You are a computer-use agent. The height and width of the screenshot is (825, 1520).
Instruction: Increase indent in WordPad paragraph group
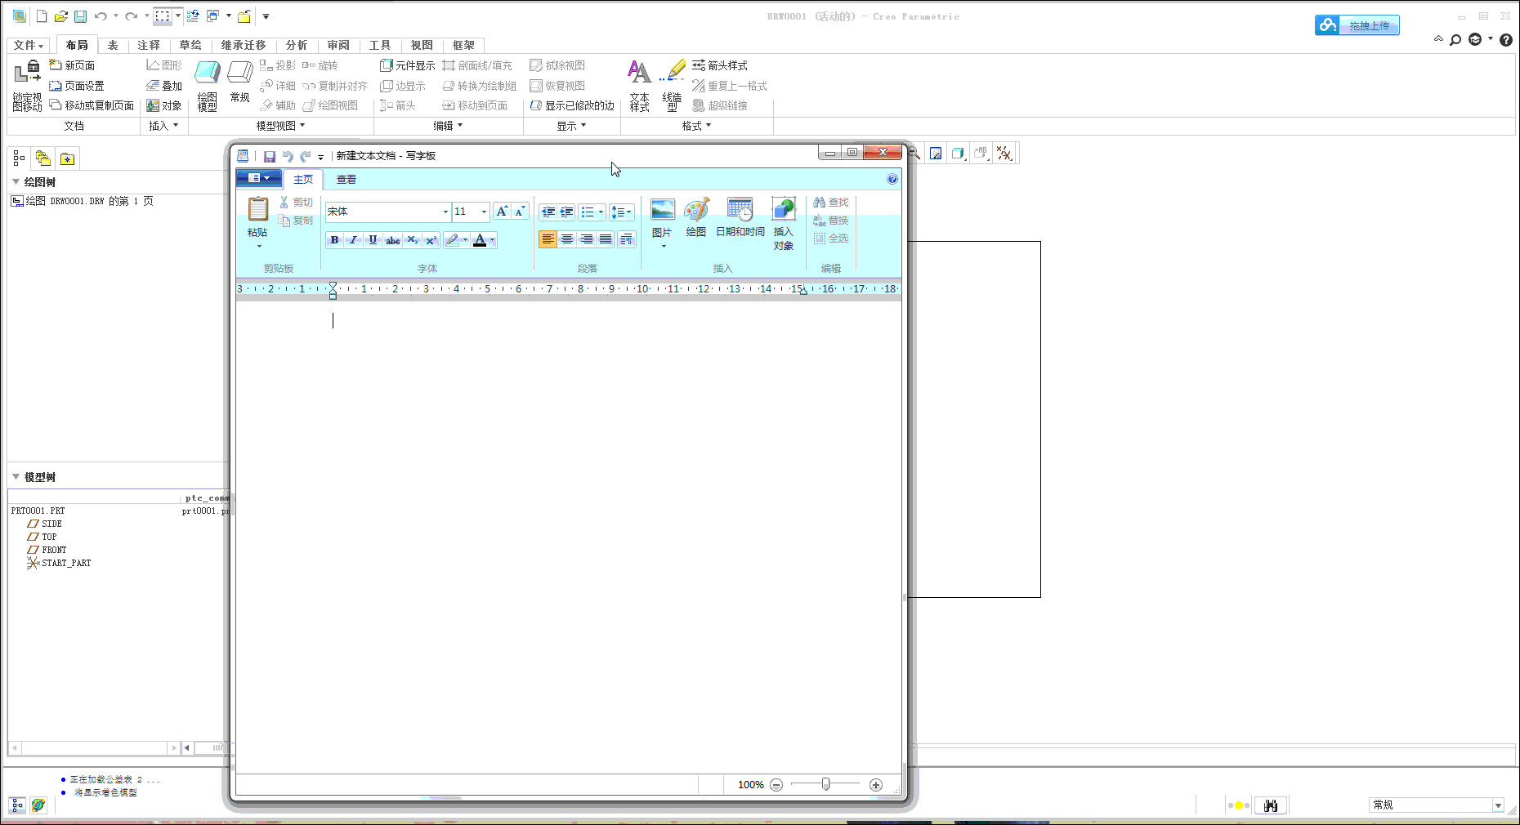pos(566,212)
